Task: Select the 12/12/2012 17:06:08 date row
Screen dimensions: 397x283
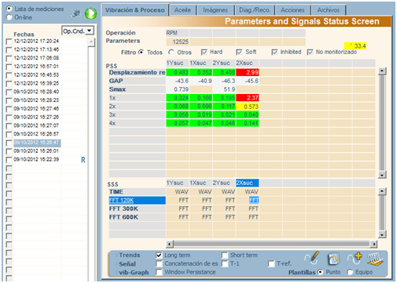Action: 36,58
